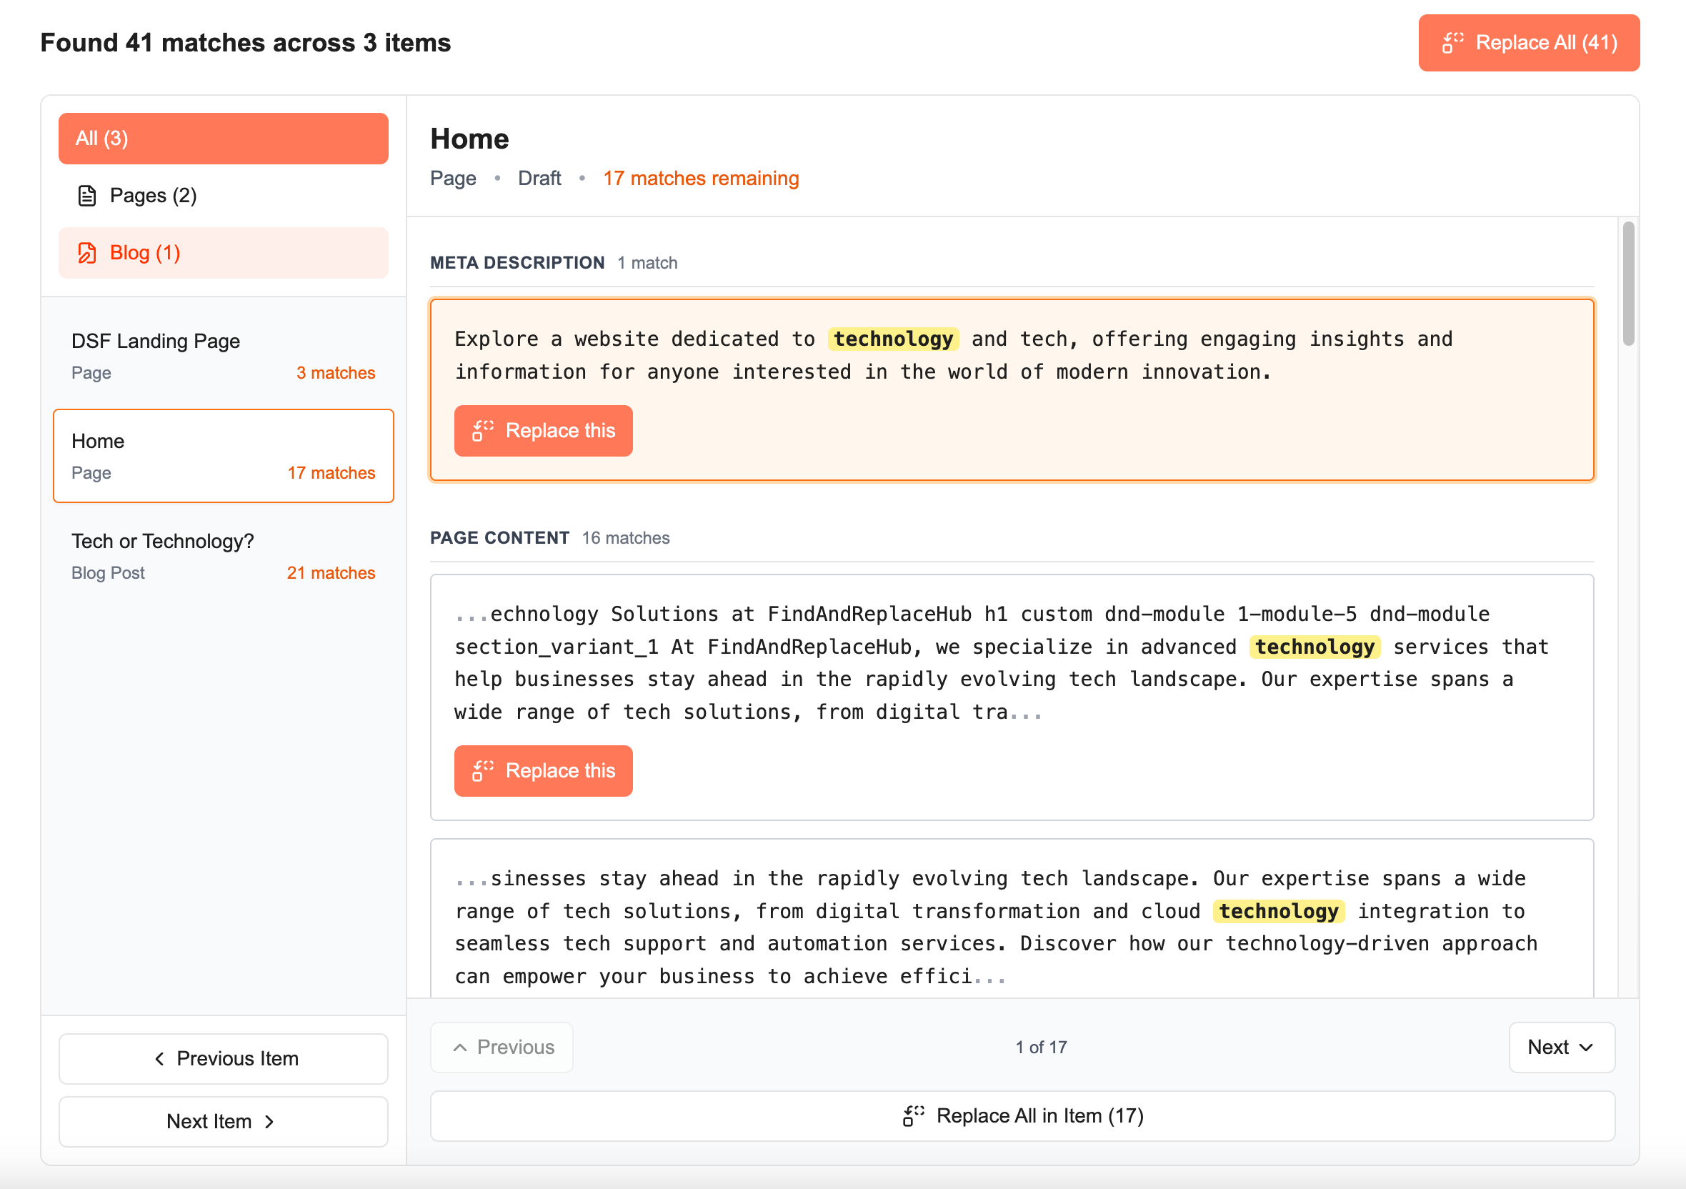
Task: Open the Next dropdown at bottom right
Action: point(1561,1048)
